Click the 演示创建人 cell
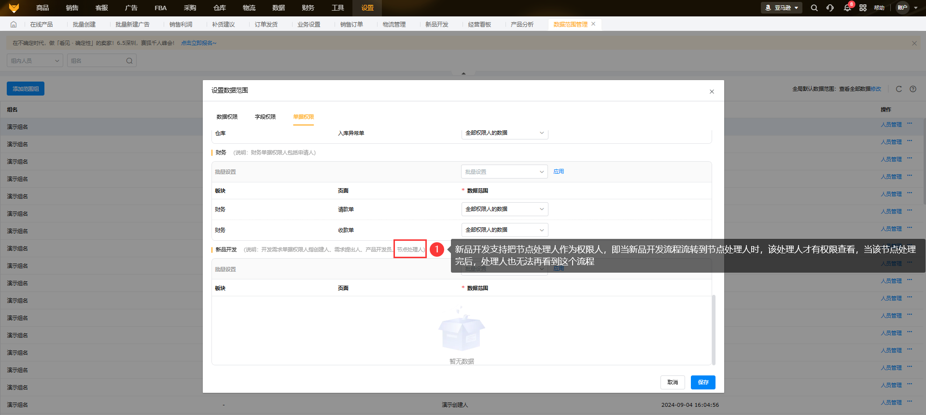The height and width of the screenshot is (415, 926). pyautogui.click(x=455, y=405)
